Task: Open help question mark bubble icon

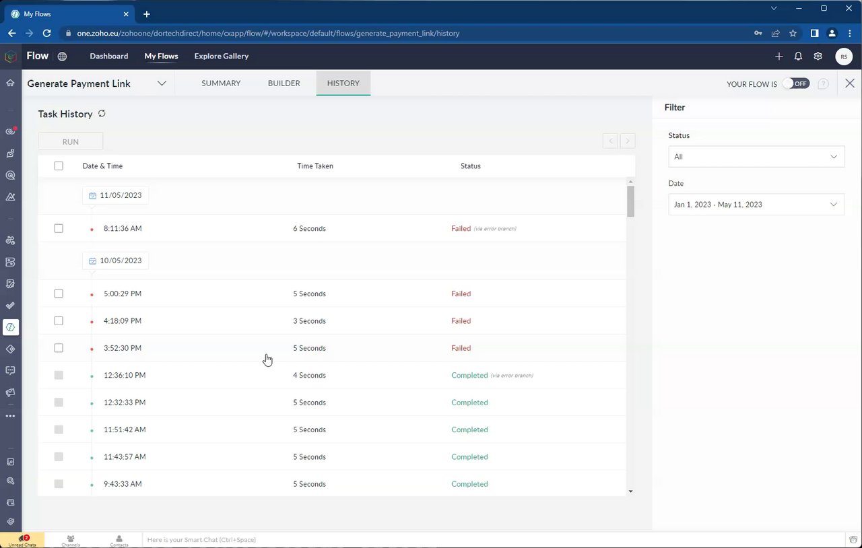Action: (823, 83)
